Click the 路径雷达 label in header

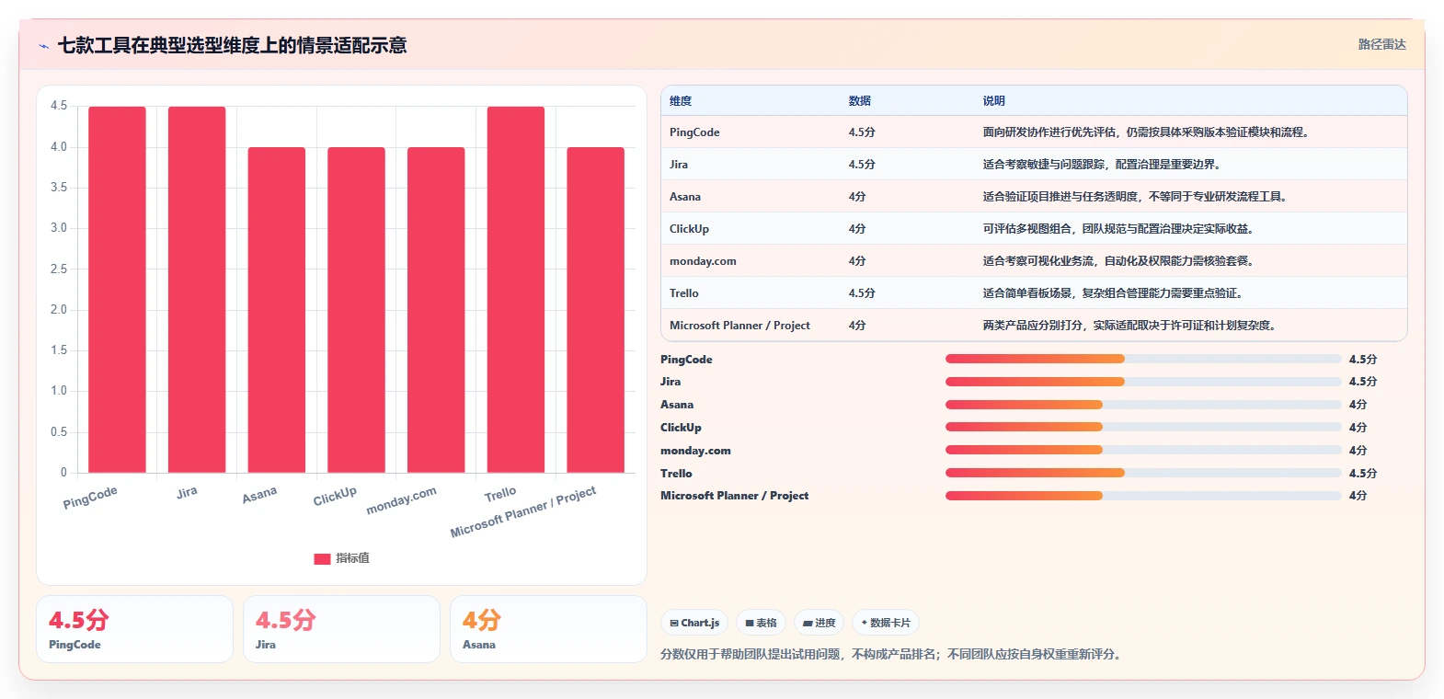coord(1381,44)
